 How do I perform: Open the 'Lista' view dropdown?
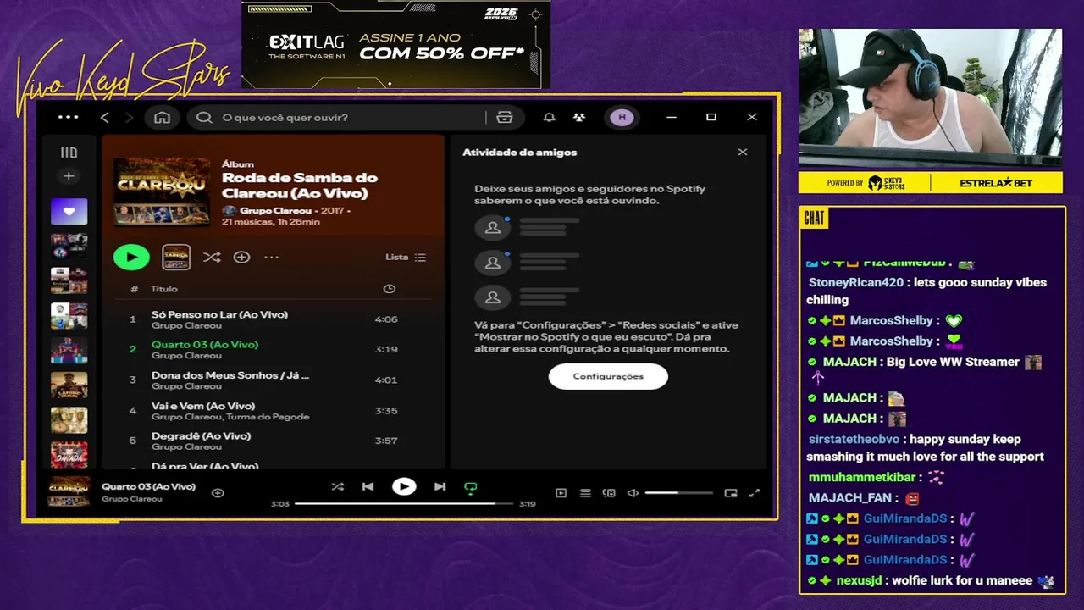click(x=406, y=257)
